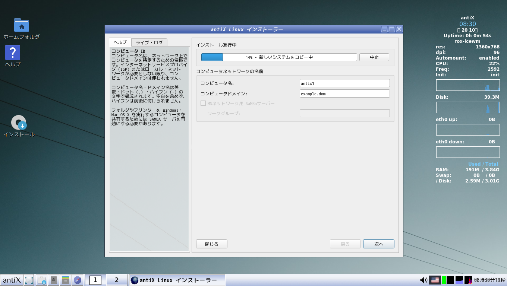Click the rox-icewm text in desktop monitor

[467, 41]
